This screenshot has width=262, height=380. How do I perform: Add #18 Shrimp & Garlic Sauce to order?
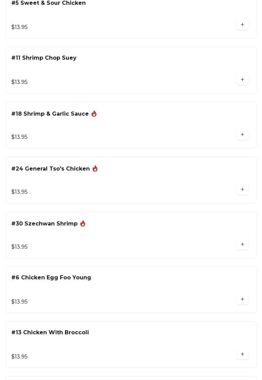click(x=242, y=135)
